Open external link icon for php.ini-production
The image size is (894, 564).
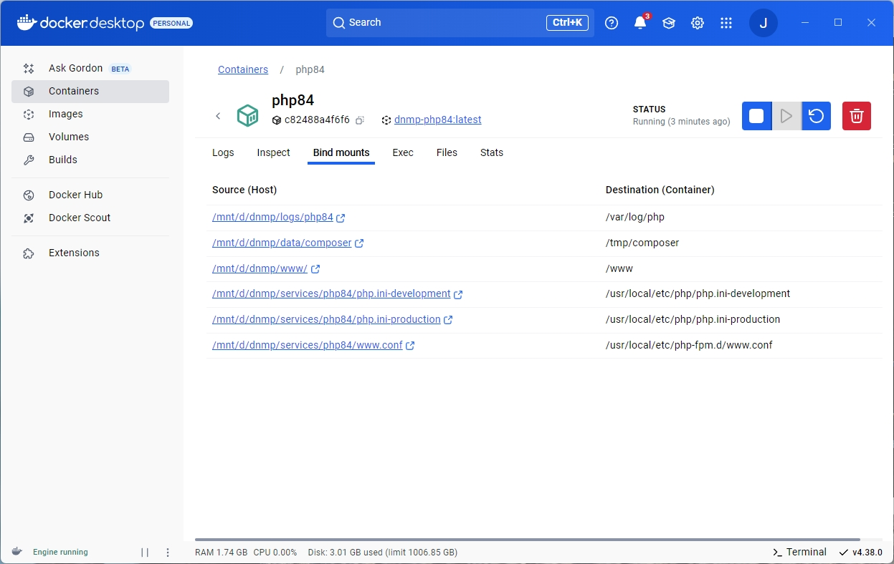[x=448, y=320]
